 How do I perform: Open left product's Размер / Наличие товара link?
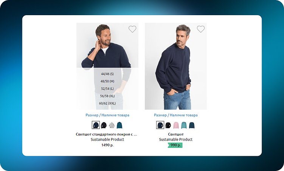(107, 115)
